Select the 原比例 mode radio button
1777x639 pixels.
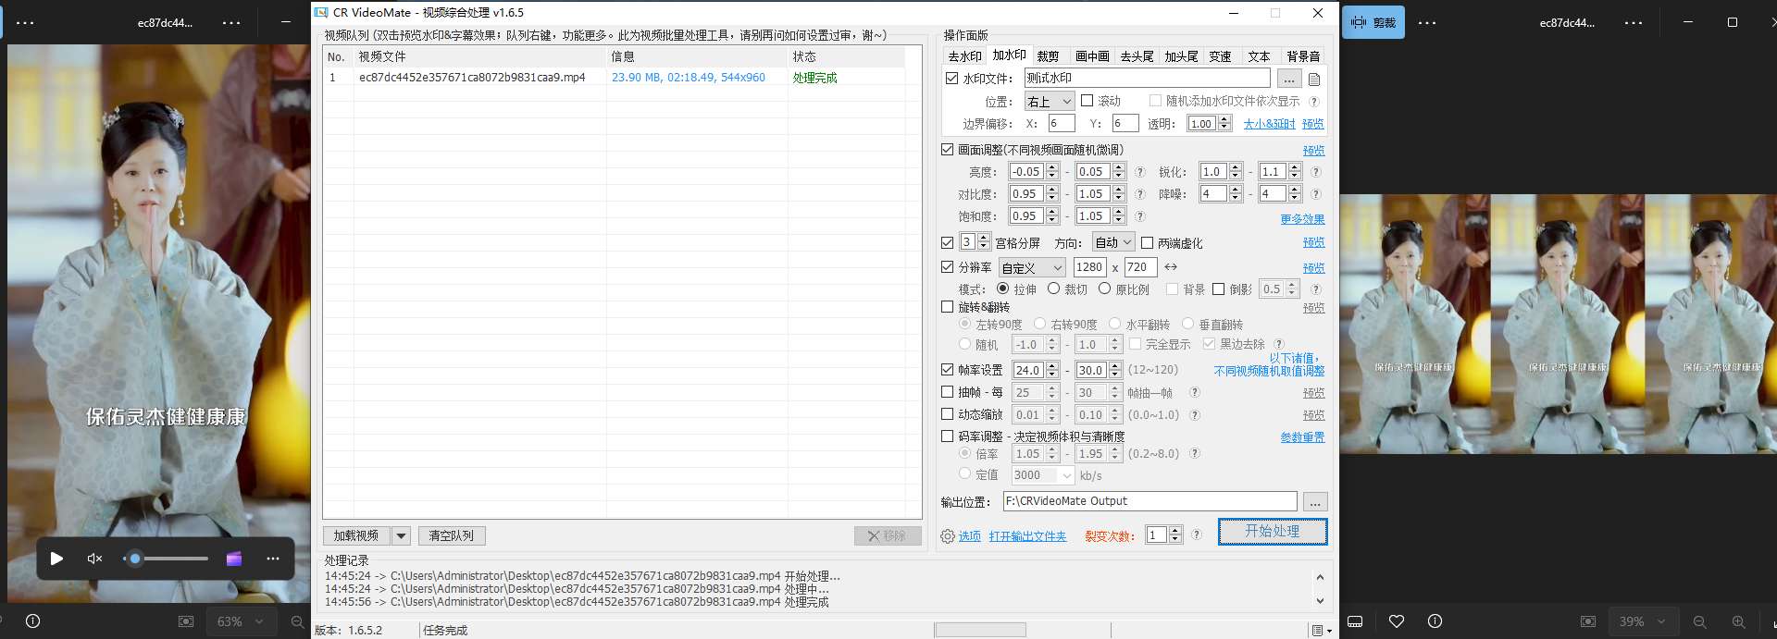[1104, 289]
